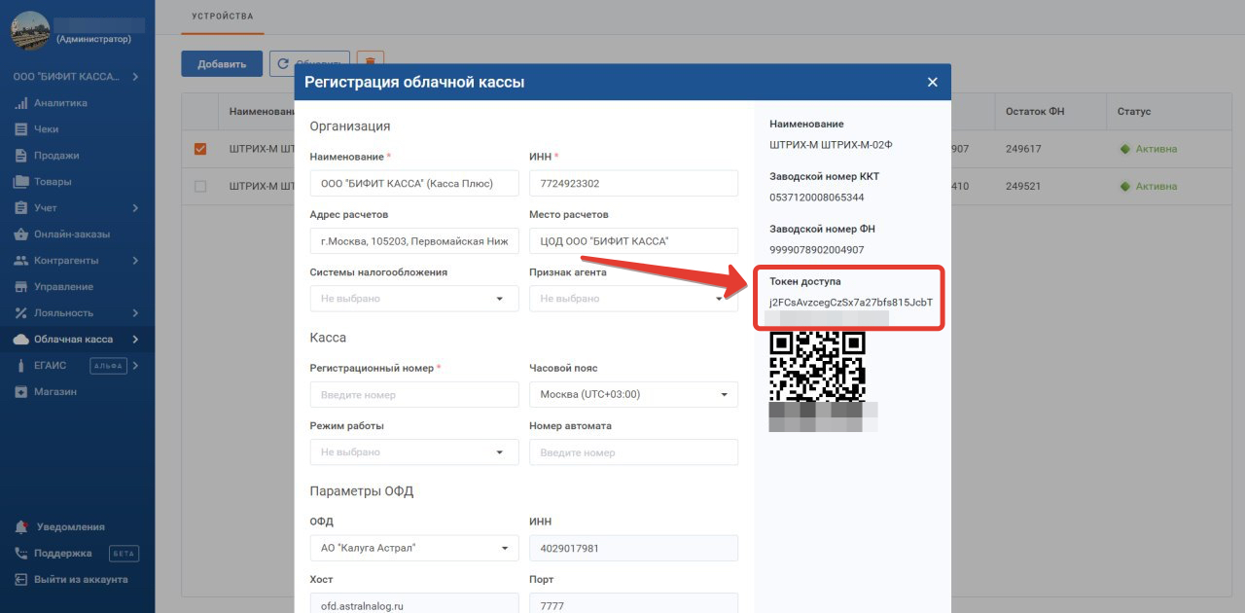The height and width of the screenshot is (613, 1245).
Task: Open Чеки receipts icon in sidebar
Action: 21,129
